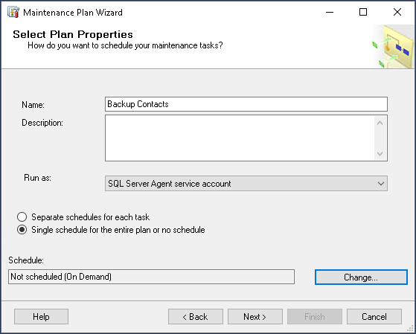Viewport: 416px width, 334px height.
Task: Close the wizard window
Action: point(397,12)
